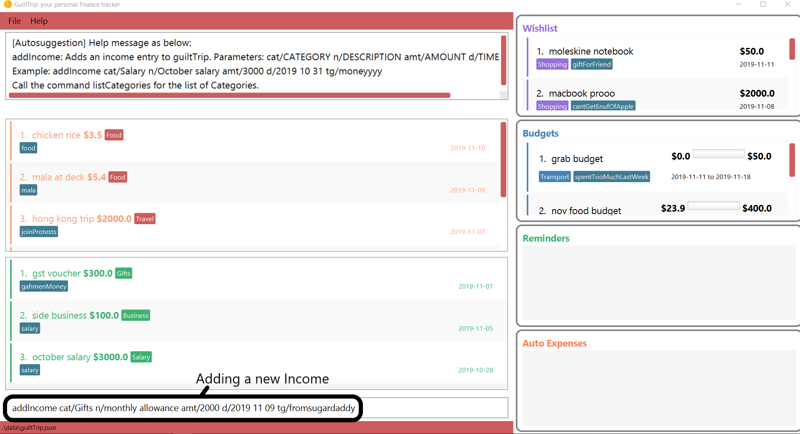Click the Auto Expenses panel heading
This screenshot has height=434, width=800.
point(555,343)
